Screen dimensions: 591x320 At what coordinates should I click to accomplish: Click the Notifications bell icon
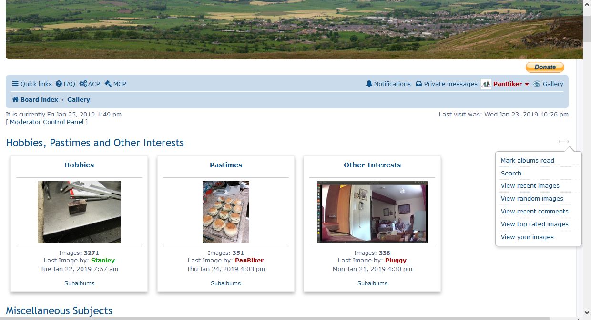point(369,84)
